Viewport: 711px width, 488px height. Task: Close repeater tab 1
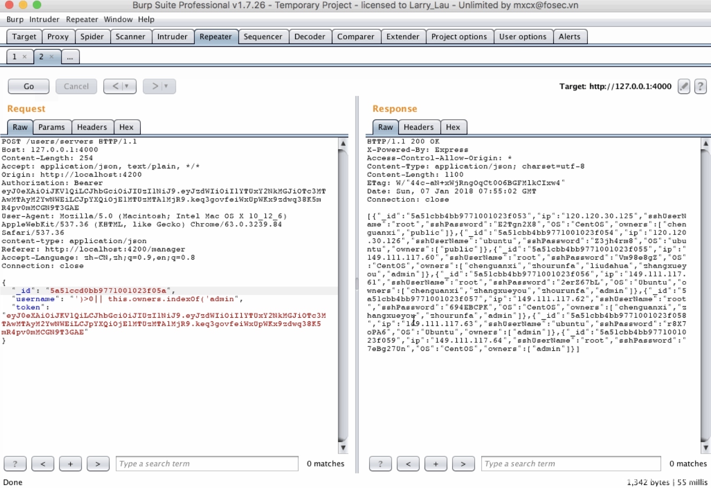24,57
